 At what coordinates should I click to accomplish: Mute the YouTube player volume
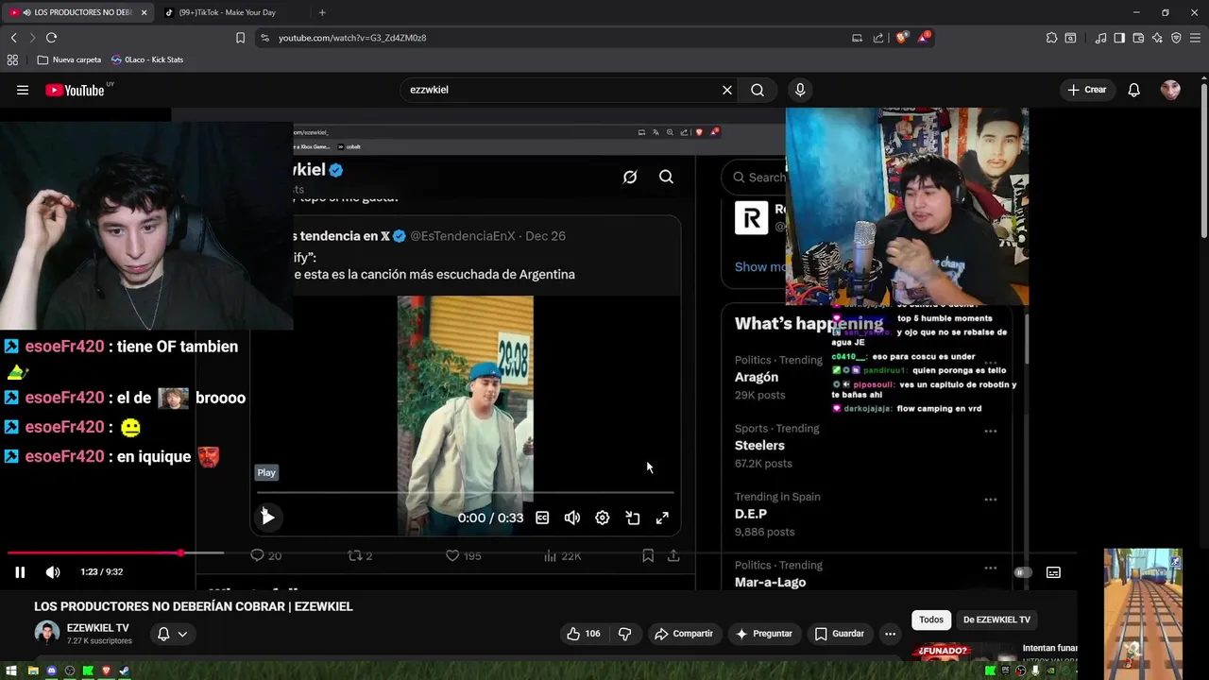(53, 571)
